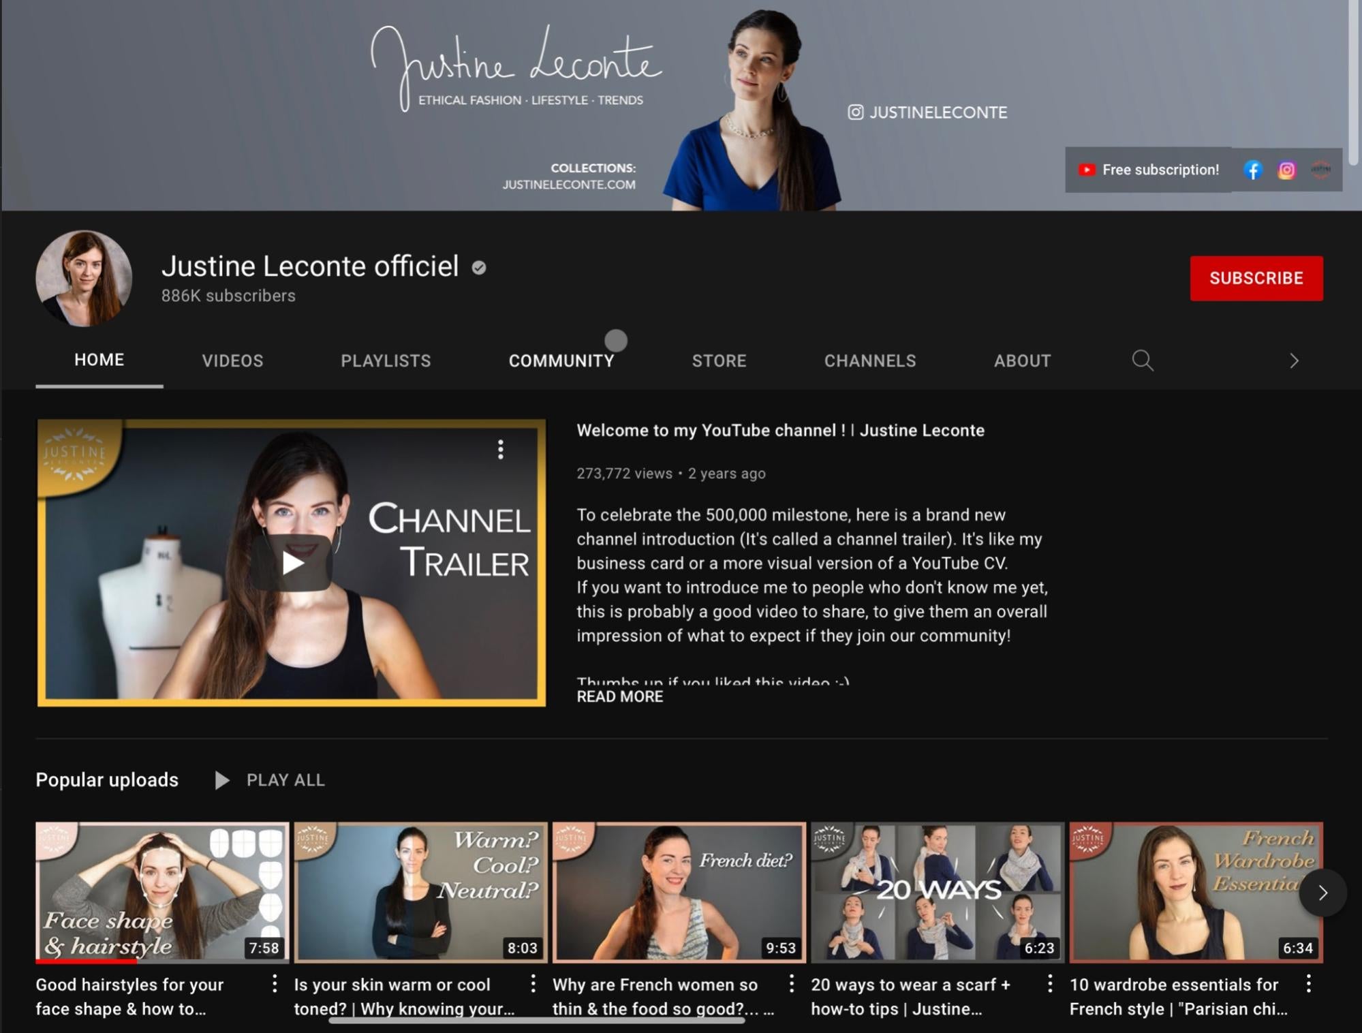Image resolution: width=1362 pixels, height=1033 pixels.
Task: Open the Welcome to my YouTube channel title
Action: (780, 431)
